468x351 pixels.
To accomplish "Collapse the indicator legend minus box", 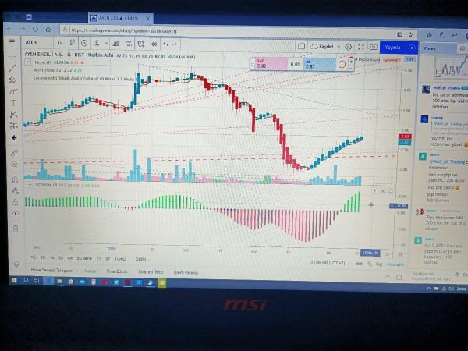I will tap(28, 62).
